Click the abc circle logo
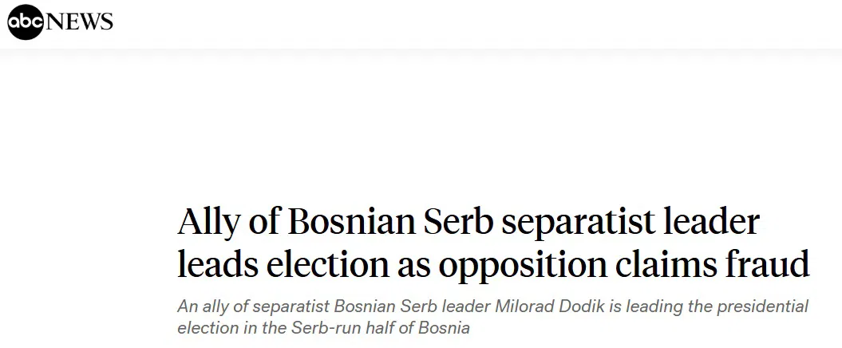The width and height of the screenshot is (842, 348). pyautogui.click(x=26, y=23)
